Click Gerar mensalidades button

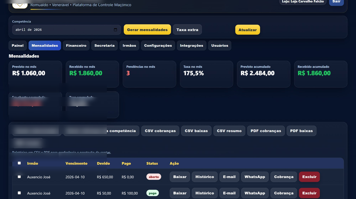click(x=147, y=30)
